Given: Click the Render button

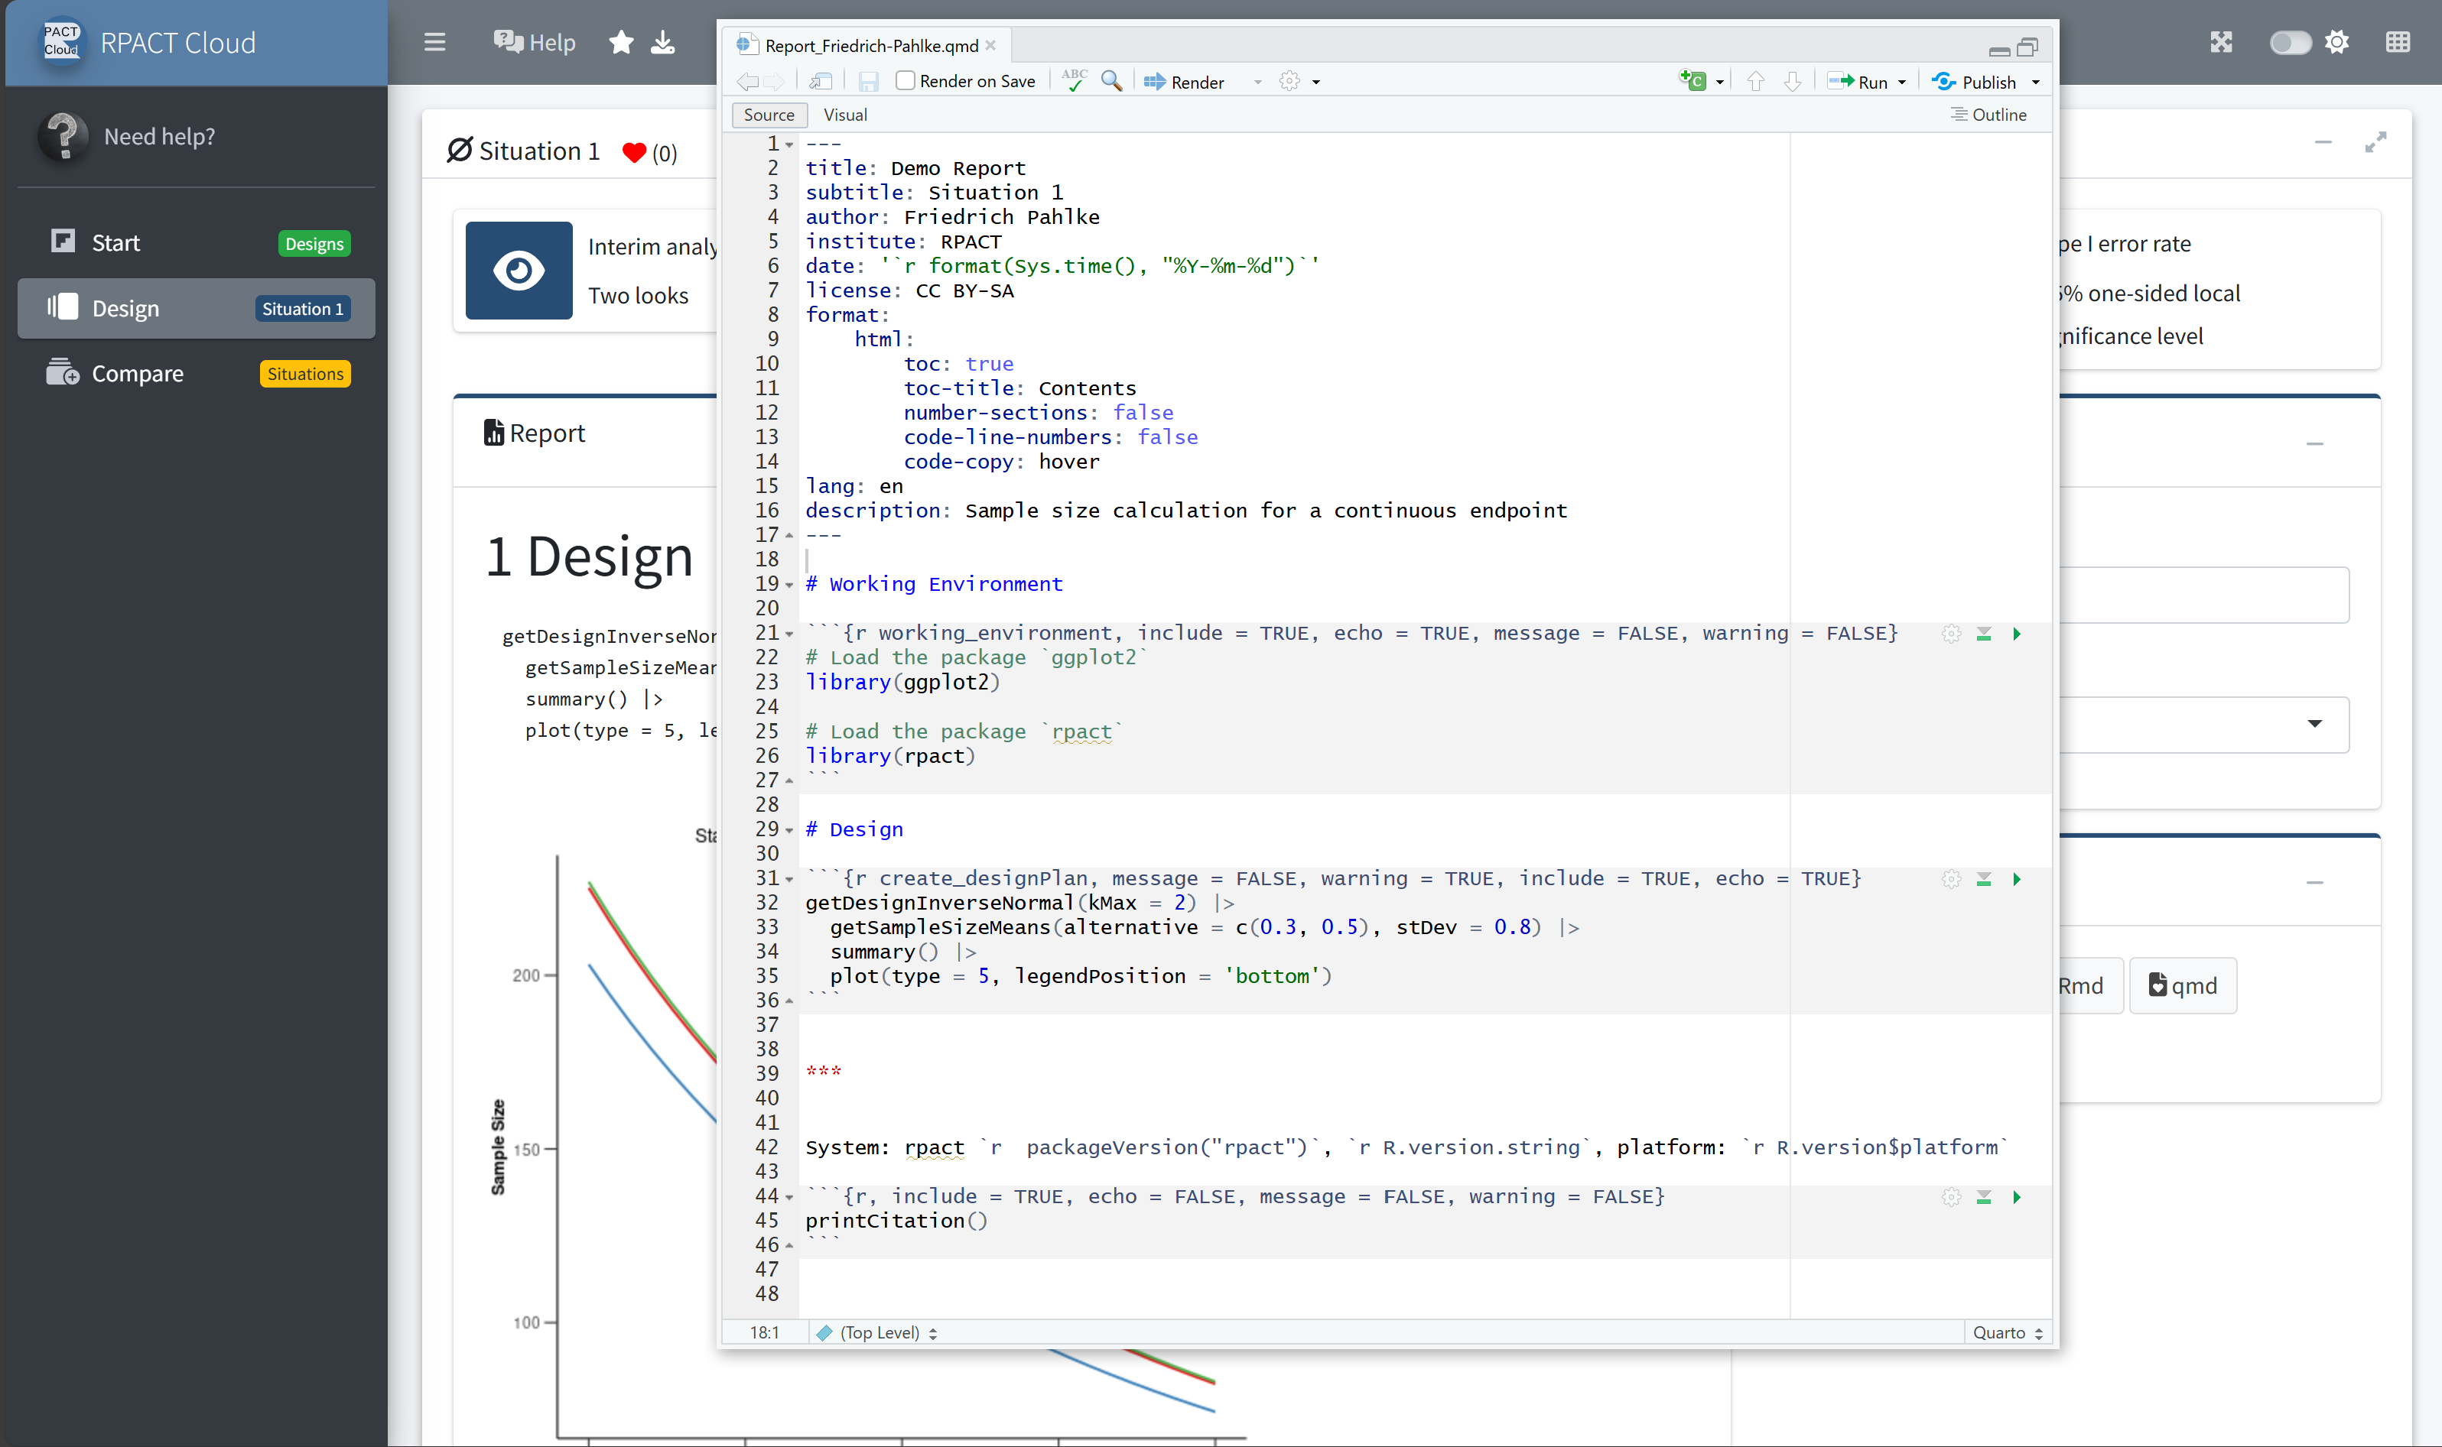Looking at the screenshot, I should tap(1185, 82).
